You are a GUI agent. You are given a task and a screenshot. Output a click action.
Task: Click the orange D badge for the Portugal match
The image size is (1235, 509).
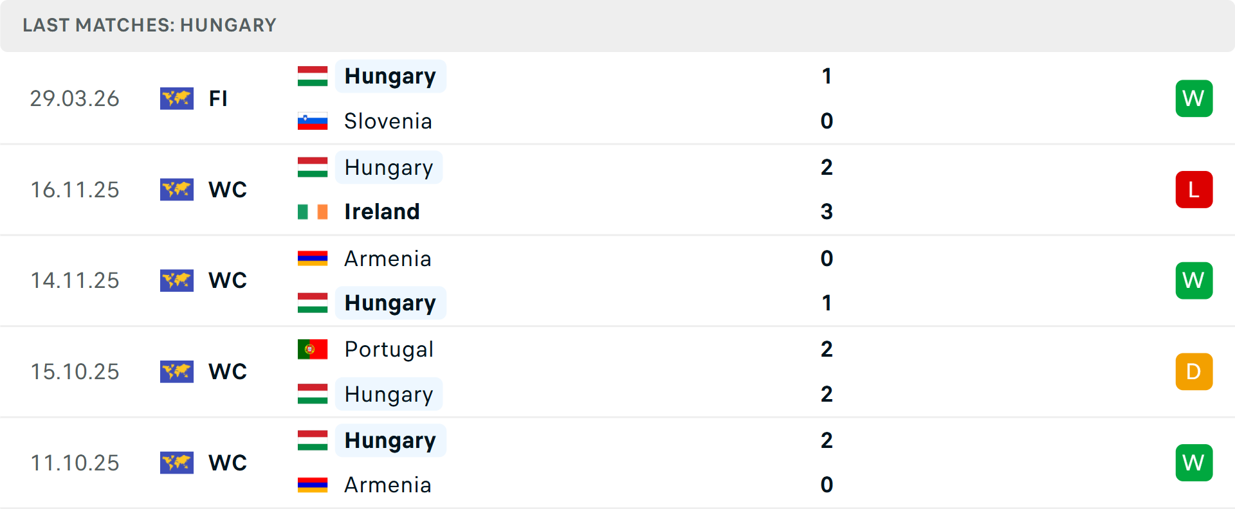coord(1194,371)
